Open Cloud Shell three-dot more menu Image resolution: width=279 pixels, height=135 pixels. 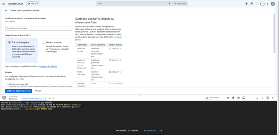pyautogui.click(x=249, y=98)
